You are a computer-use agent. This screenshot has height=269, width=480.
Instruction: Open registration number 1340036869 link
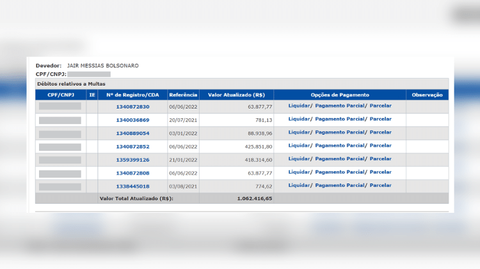tap(132, 120)
